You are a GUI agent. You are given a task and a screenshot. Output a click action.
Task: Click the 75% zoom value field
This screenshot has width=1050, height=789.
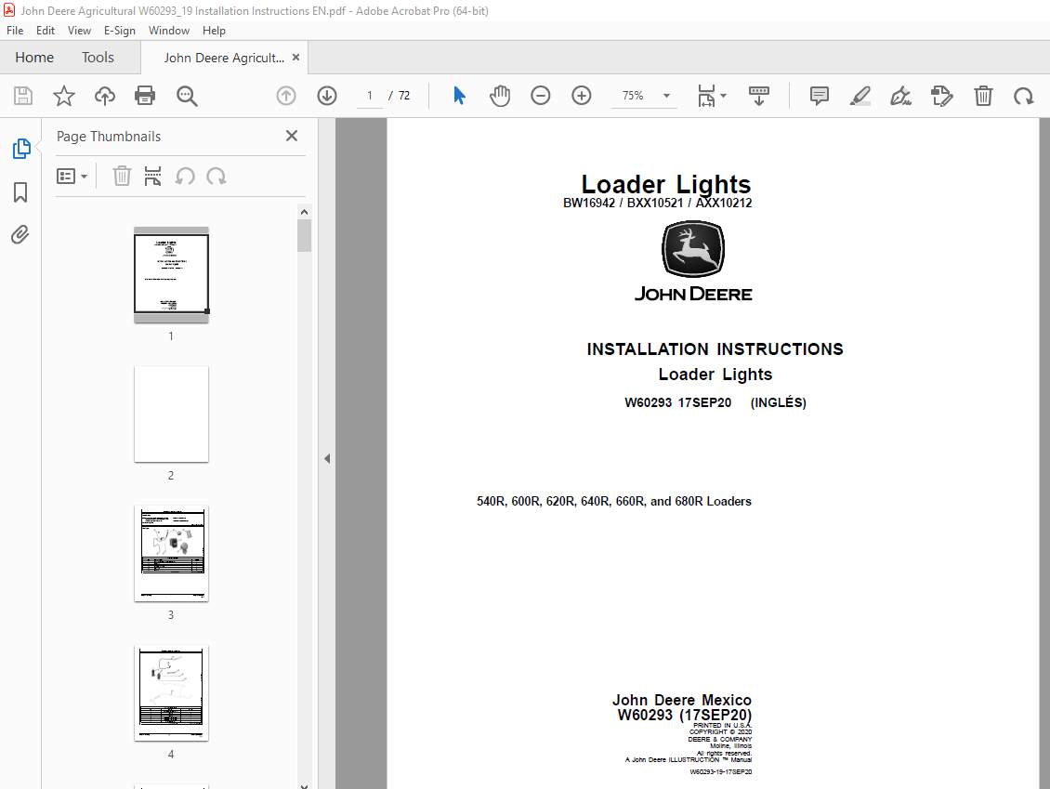633,96
